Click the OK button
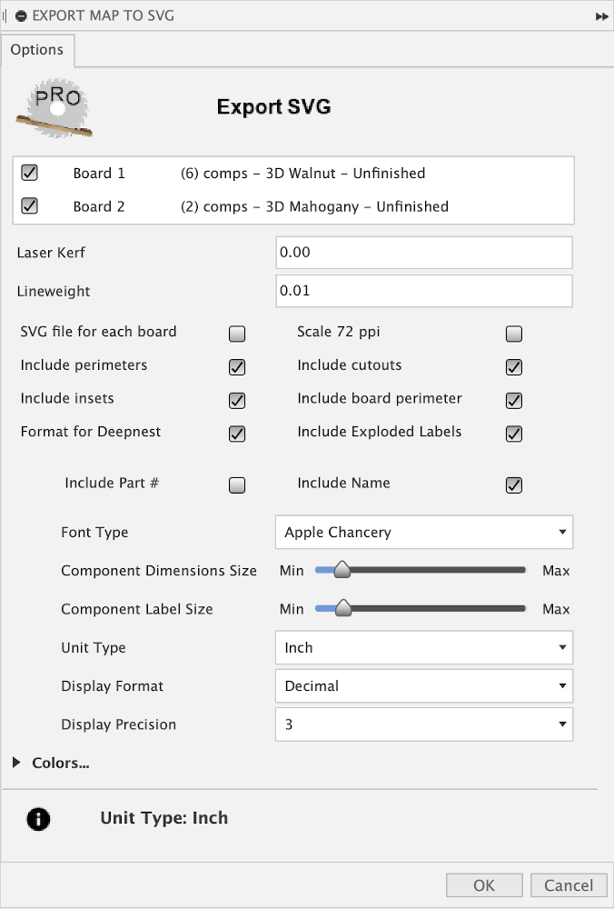This screenshot has width=614, height=909. tap(484, 885)
